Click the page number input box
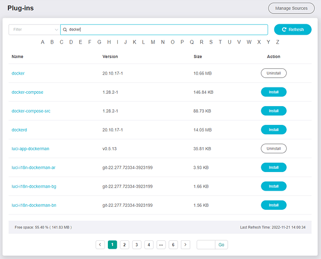 coord(205,244)
